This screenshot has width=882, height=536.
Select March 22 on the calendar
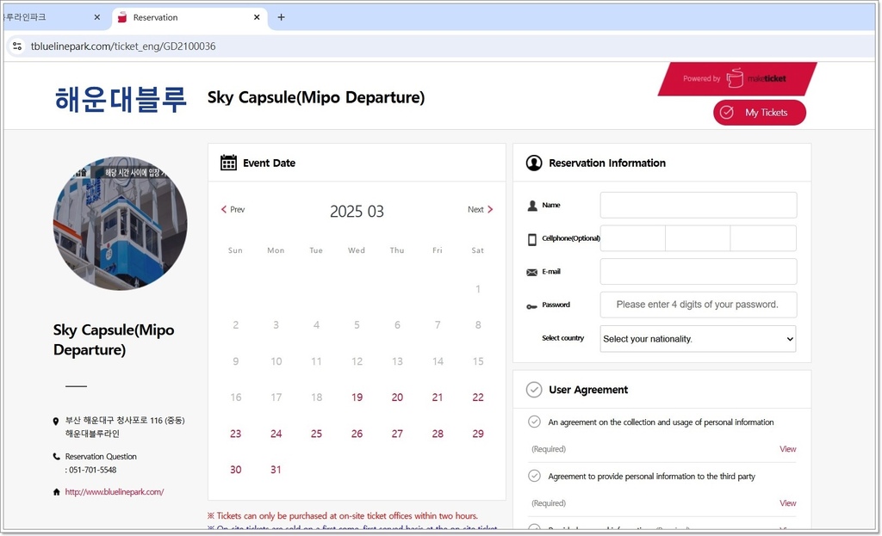[478, 397]
